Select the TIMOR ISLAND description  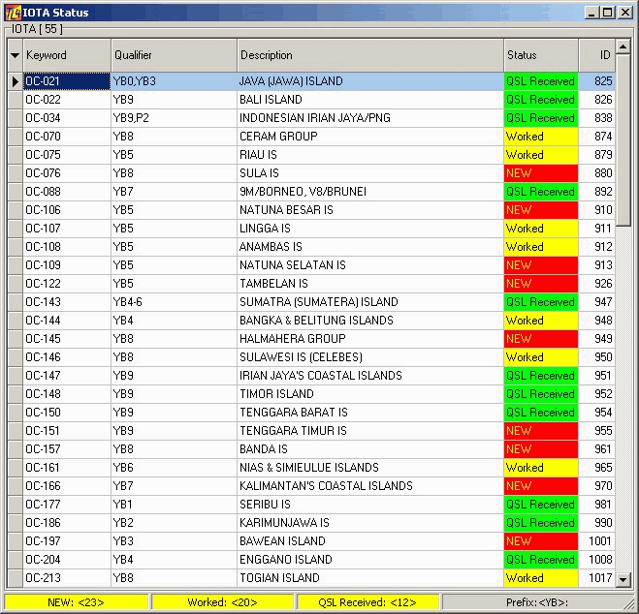(x=370, y=394)
